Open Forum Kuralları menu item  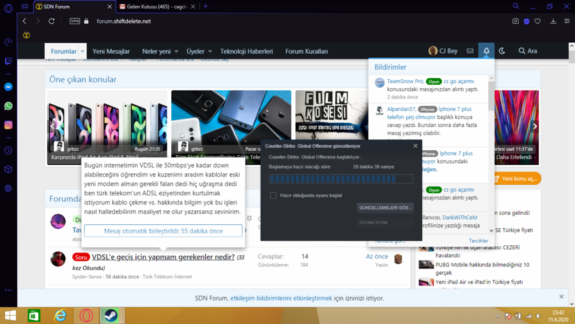point(307,51)
